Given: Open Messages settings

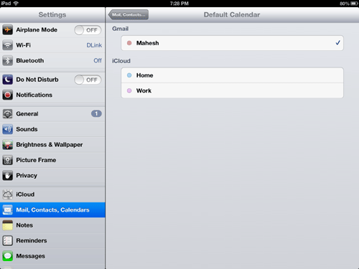Looking at the screenshot, I should coord(52,256).
